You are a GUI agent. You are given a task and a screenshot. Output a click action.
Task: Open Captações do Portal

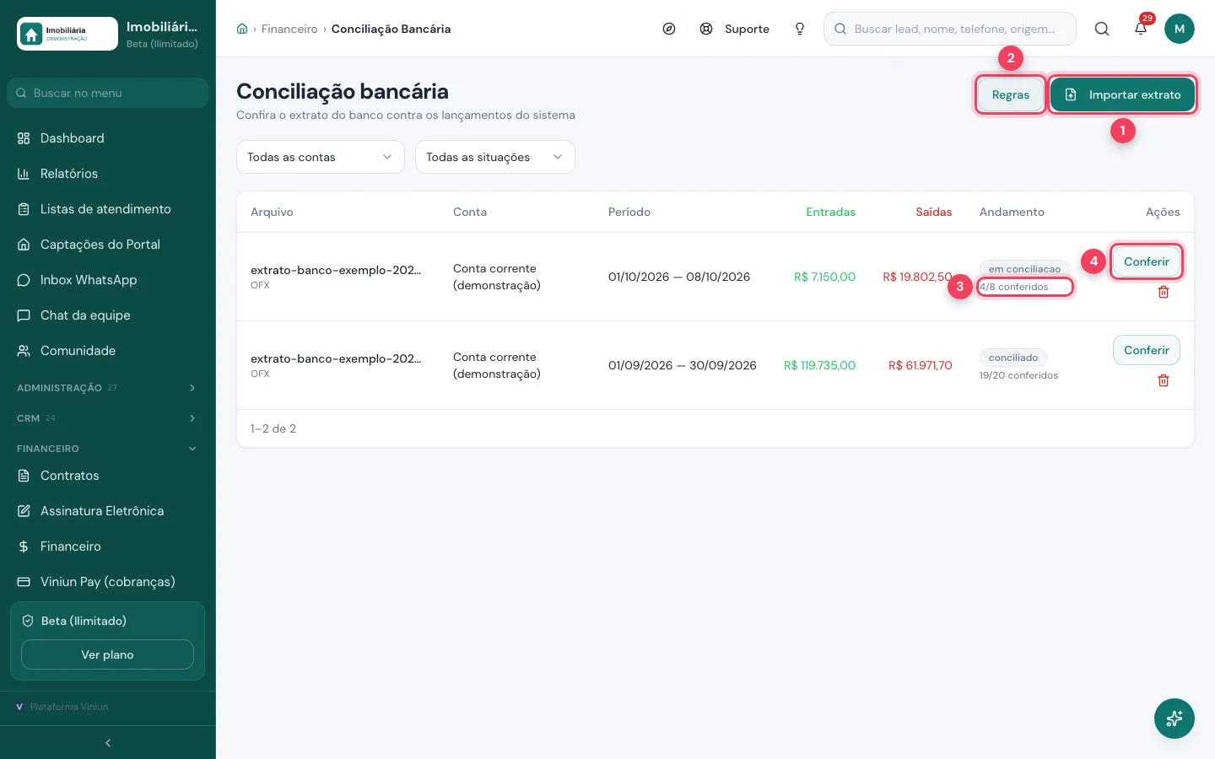[x=108, y=245]
